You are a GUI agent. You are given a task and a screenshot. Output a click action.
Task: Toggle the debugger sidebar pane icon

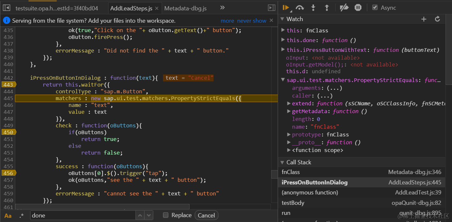(272, 8)
